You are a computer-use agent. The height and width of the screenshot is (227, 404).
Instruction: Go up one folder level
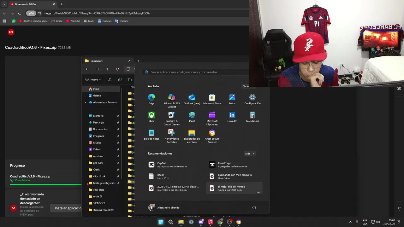click(x=107, y=69)
